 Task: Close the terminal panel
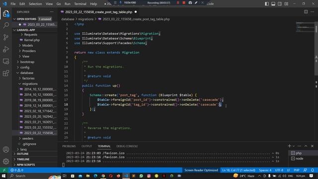(313, 146)
